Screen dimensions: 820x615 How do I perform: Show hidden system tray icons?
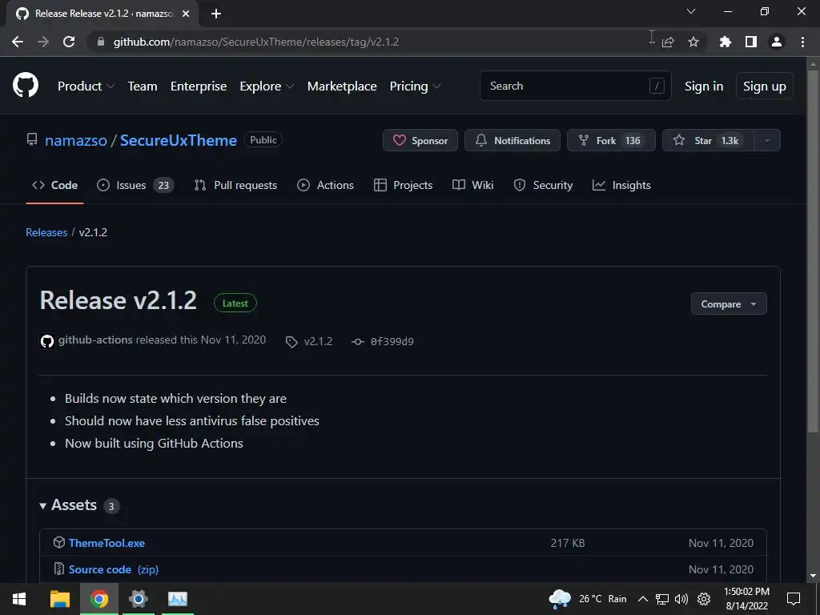click(x=643, y=599)
